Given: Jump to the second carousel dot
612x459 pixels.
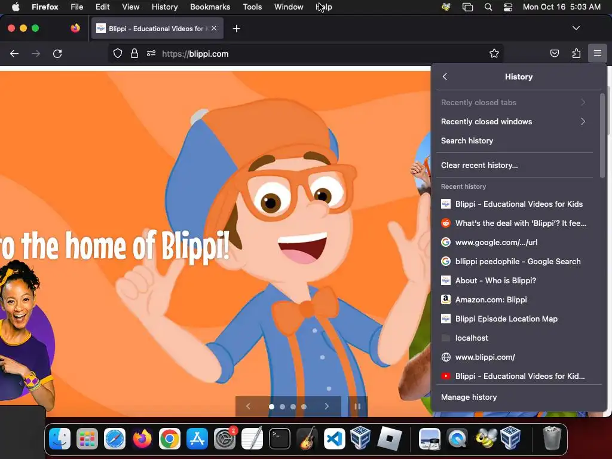Looking at the screenshot, I should pos(282,406).
